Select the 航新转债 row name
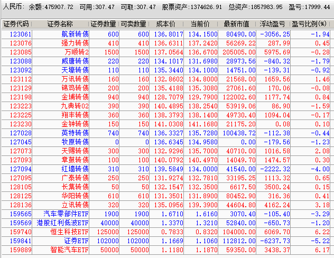 [x=75, y=34]
